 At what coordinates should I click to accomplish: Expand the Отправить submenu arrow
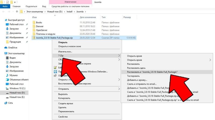(119, 89)
